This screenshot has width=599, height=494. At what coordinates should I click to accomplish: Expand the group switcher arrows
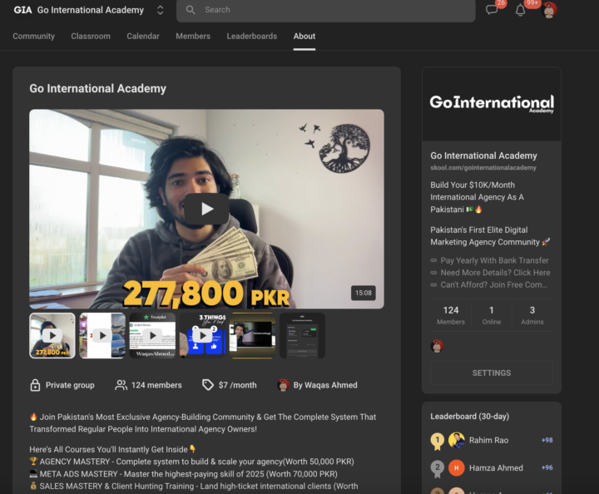(x=160, y=10)
